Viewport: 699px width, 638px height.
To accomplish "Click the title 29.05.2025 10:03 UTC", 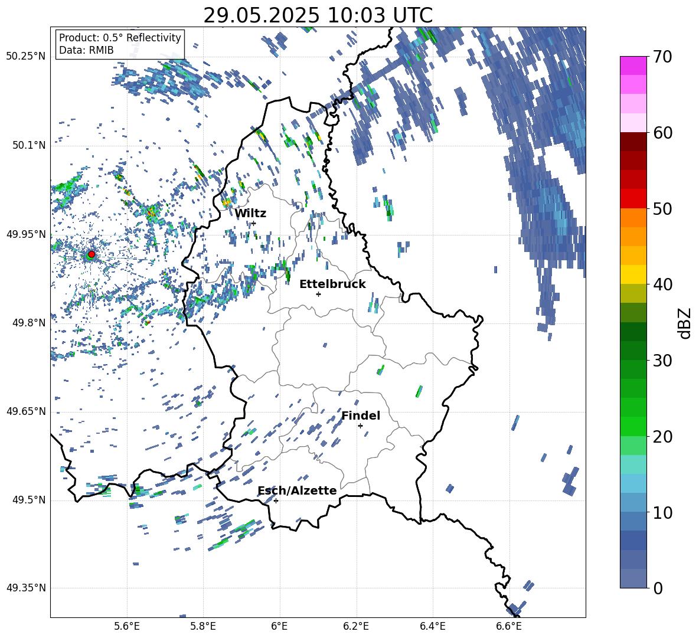I will coord(318,15).
